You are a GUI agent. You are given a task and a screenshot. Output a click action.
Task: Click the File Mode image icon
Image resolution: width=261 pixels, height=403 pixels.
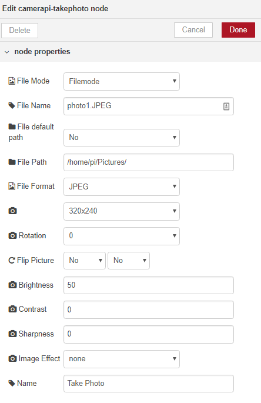coord(12,81)
